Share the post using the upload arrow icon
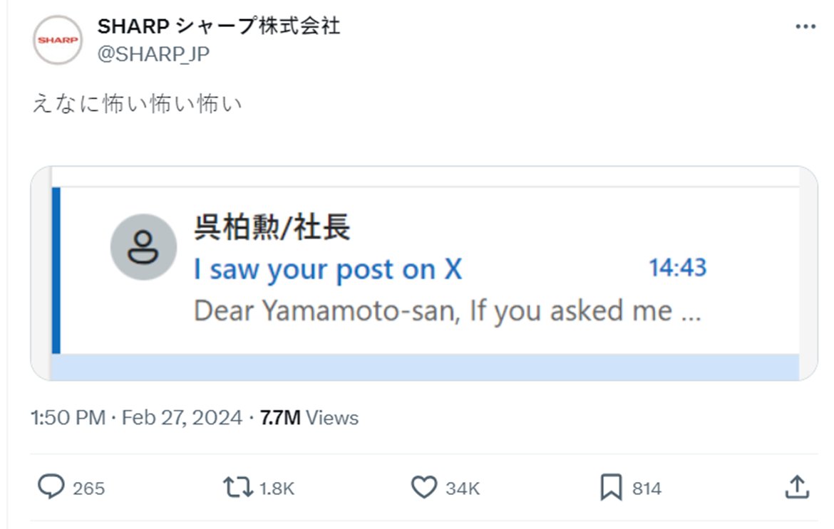This screenshot has width=834, height=529. [797, 488]
